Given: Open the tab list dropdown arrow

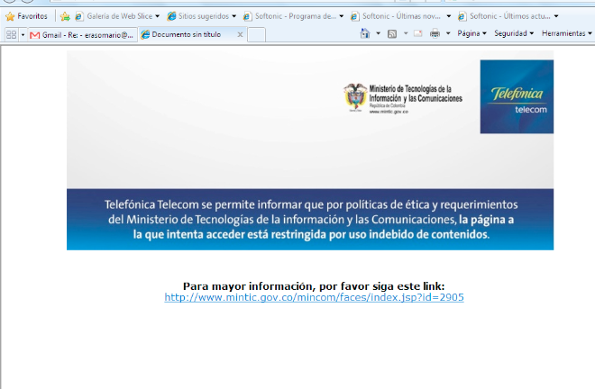Looking at the screenshot, I should point(23,35).
